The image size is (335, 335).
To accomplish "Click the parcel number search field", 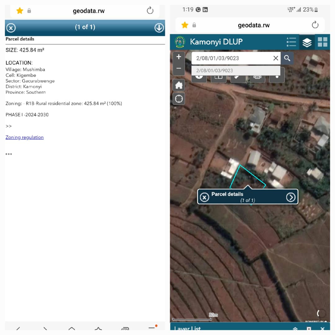I will [x=231, y=58].
